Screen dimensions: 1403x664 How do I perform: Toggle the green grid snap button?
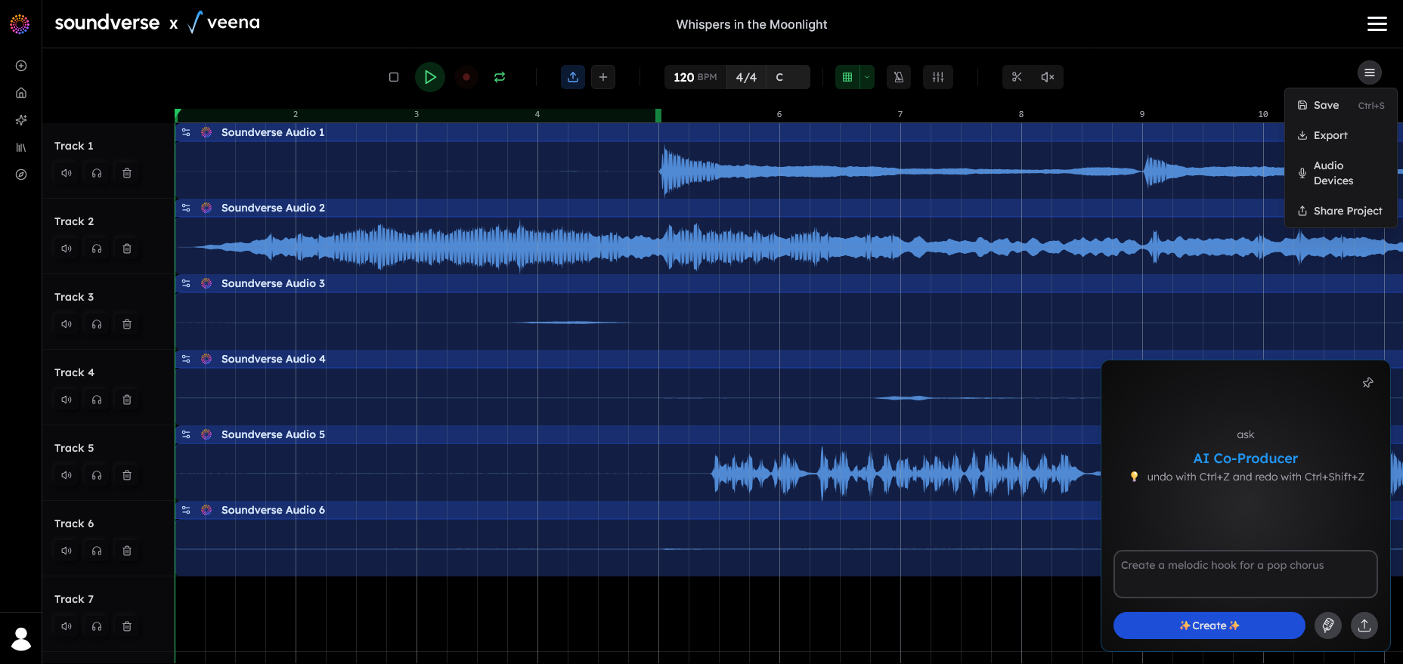click(847, 77)
